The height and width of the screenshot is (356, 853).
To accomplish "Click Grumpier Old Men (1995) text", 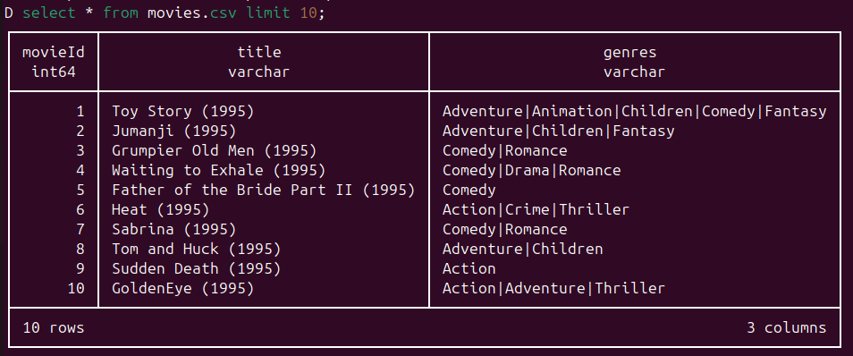I will 215,151.
